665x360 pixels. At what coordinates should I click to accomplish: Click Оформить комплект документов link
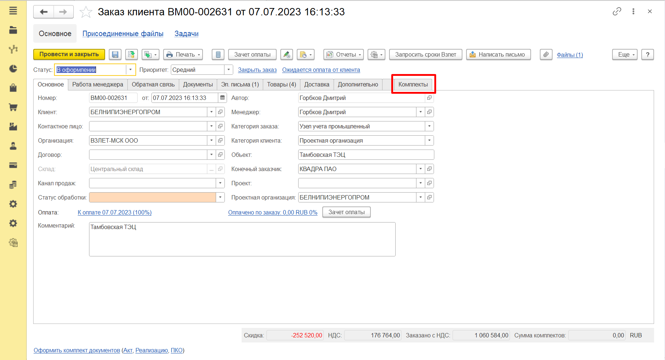click(77, 350)
